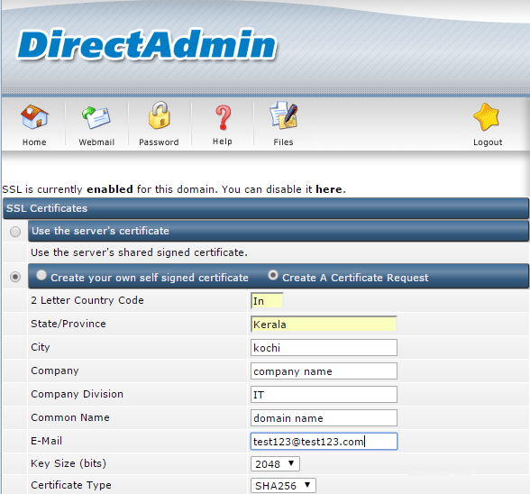Click the Webmail menu label

pyautogui.click(x=96, y=142)
